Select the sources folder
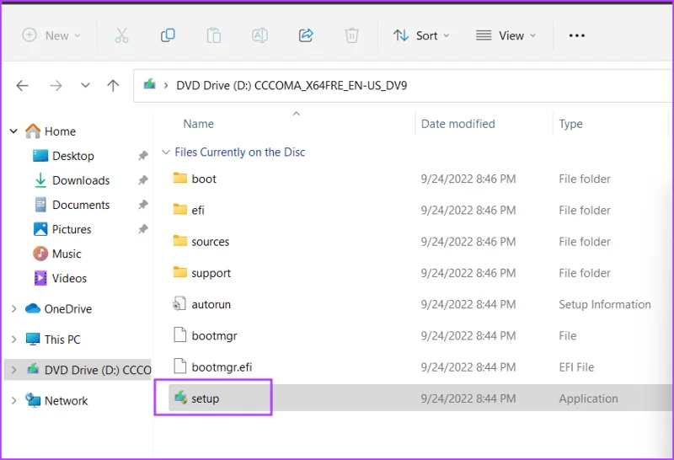The image size is (674, 460). click(210, 242)
